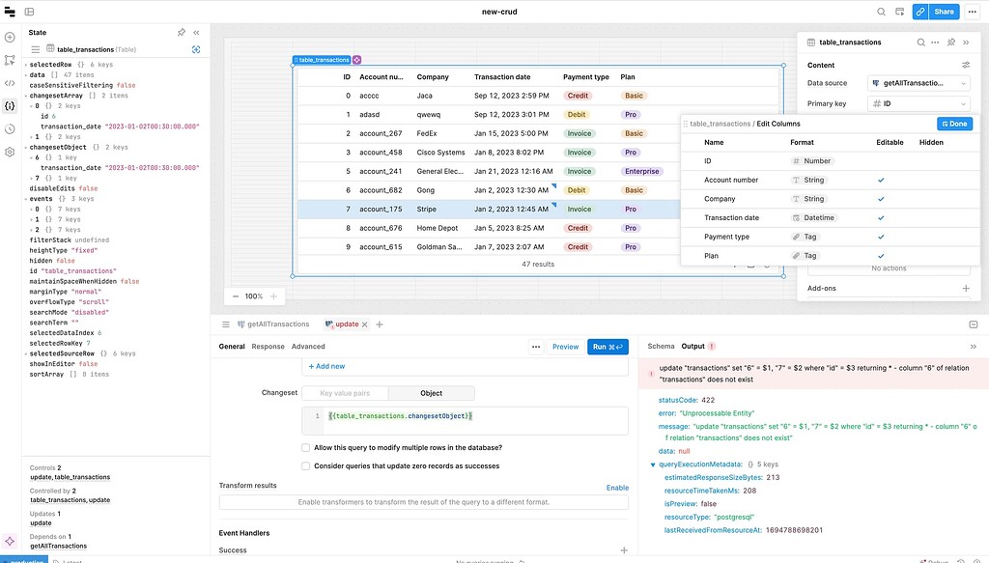The height and width of the screenshot is (563, 989).
Task: Toggle Editable for the Company column
Action: click(x=881, y=199)
